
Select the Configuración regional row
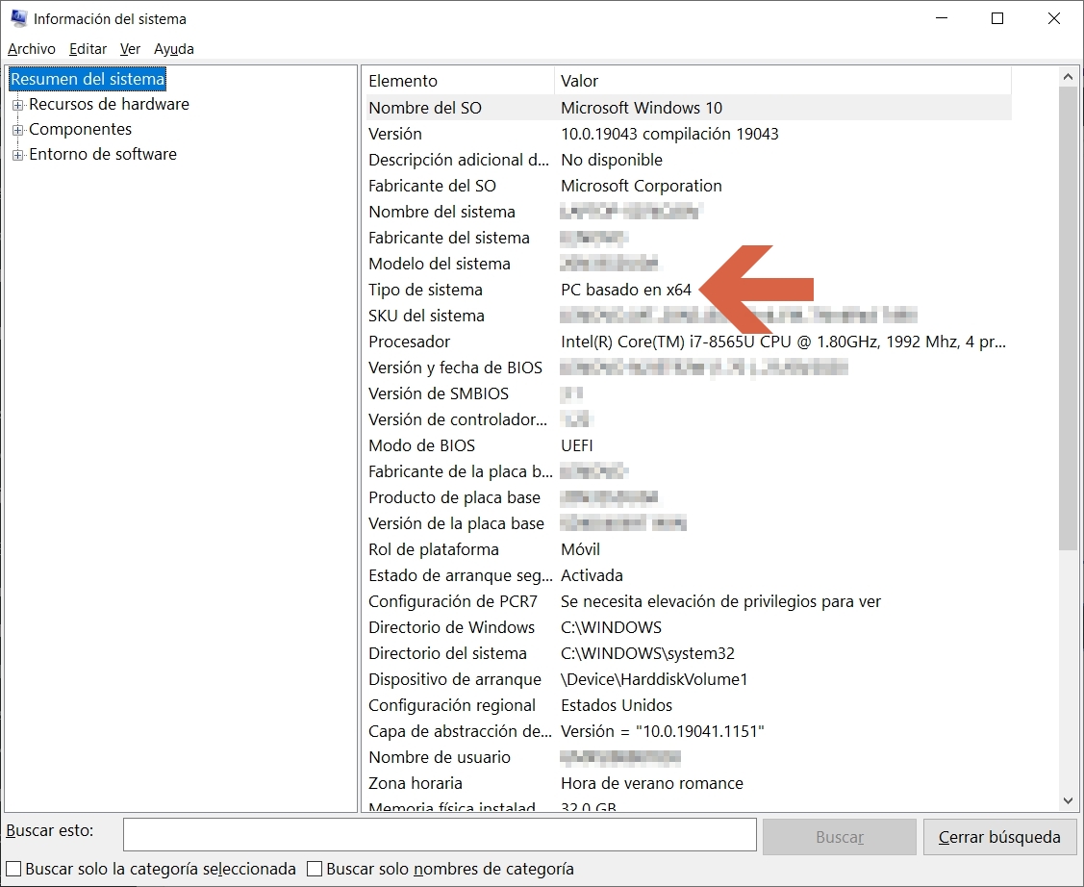[689, 705]
